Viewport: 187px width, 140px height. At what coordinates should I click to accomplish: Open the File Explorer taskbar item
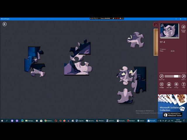(30, 121)
